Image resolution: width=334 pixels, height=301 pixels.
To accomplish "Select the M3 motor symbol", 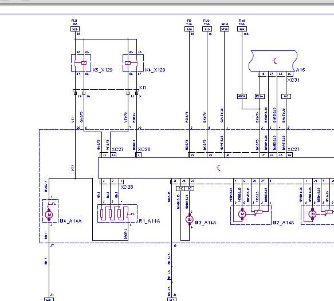I will point(190,219).
